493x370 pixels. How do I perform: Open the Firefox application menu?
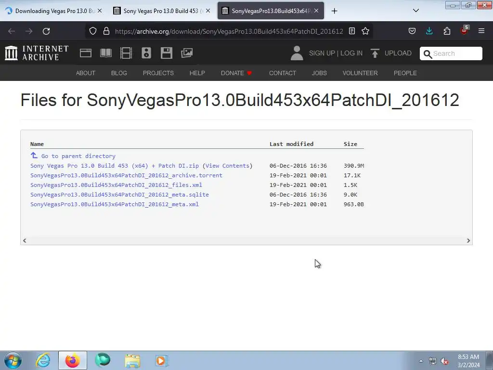[481, 31]
